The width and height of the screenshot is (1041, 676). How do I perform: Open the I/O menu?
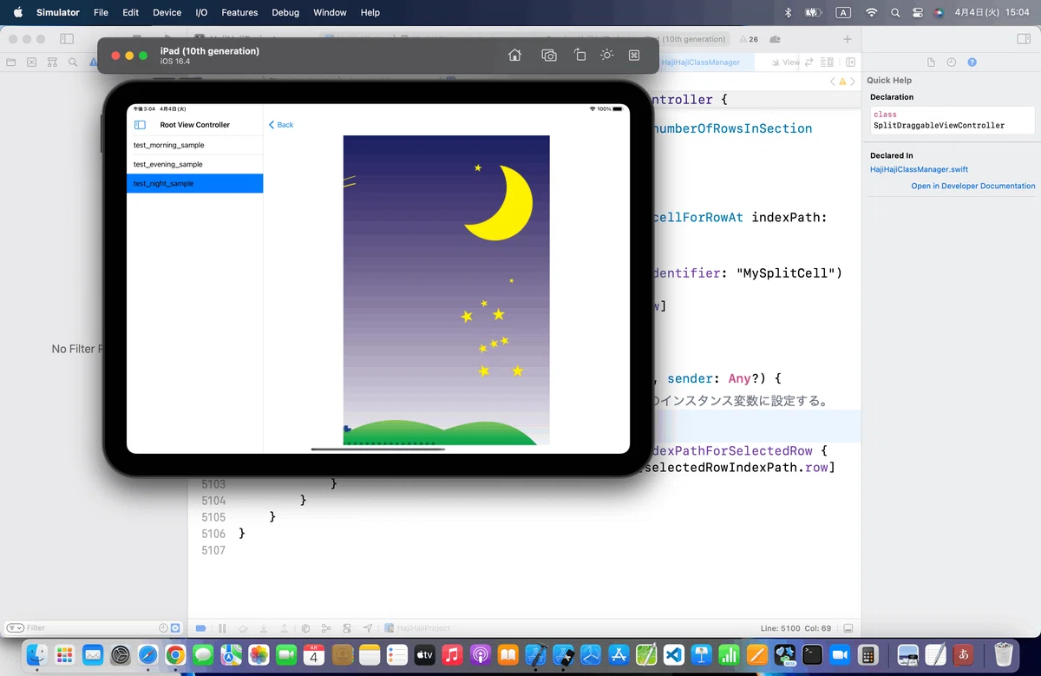(x=201, y=12)
